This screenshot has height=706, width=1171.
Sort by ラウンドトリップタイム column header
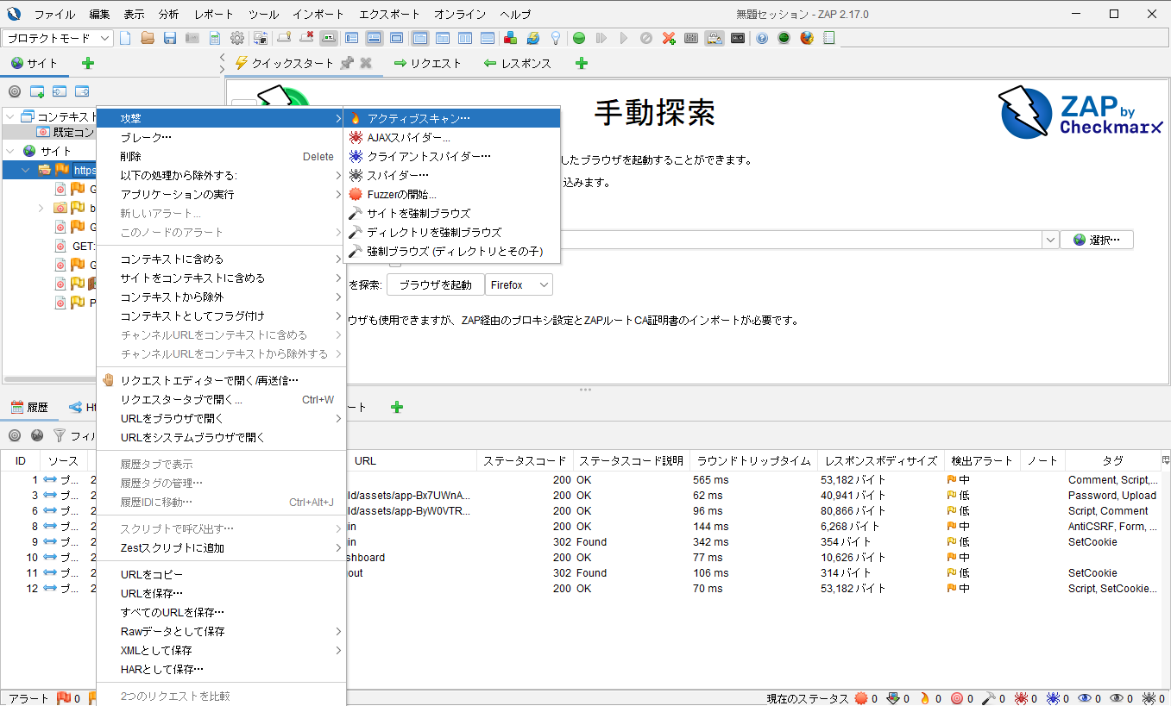pyautogui.click(x=753, y=460)
